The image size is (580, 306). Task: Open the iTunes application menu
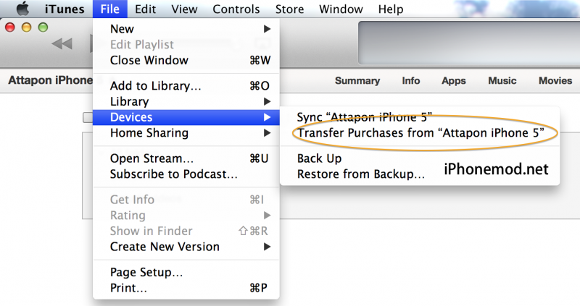(x=65, y=9)
